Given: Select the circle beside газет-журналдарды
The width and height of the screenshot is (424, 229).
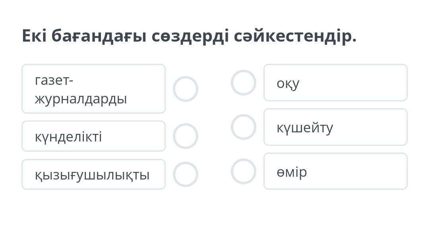Looking at the screenshot, I should click(185, 89).
